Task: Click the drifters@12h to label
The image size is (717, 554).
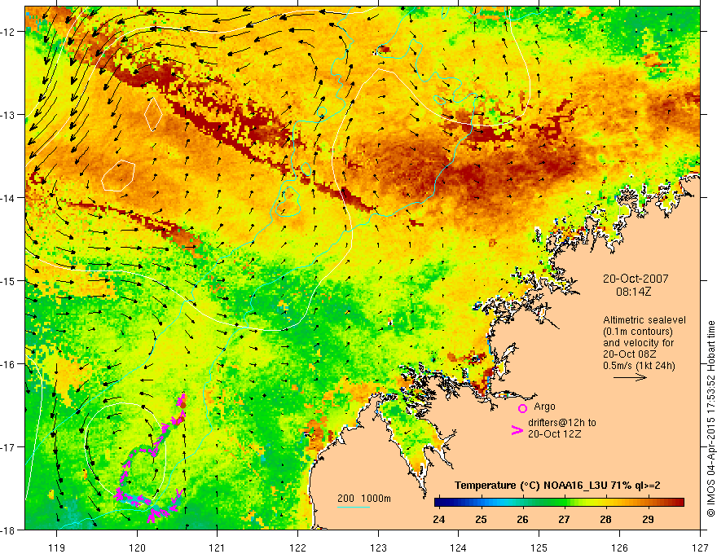Action: coord(562,422)
